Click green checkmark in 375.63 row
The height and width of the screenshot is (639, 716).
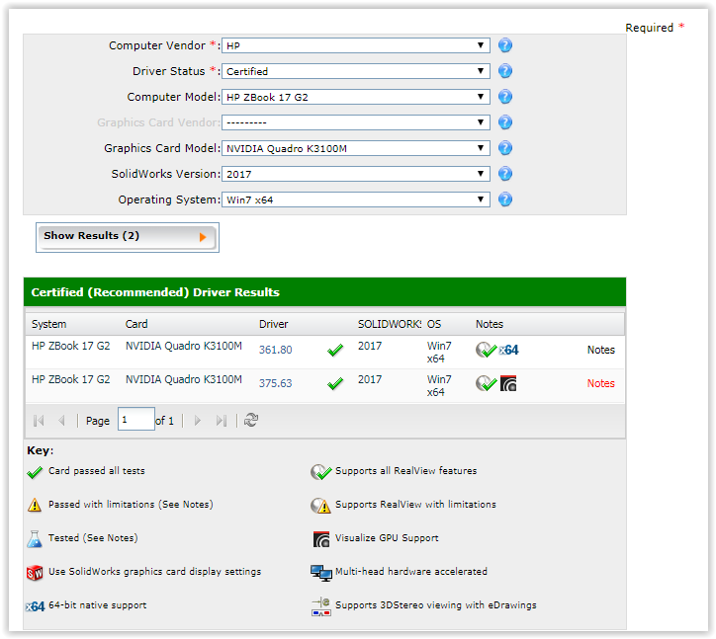click(335, 384)
